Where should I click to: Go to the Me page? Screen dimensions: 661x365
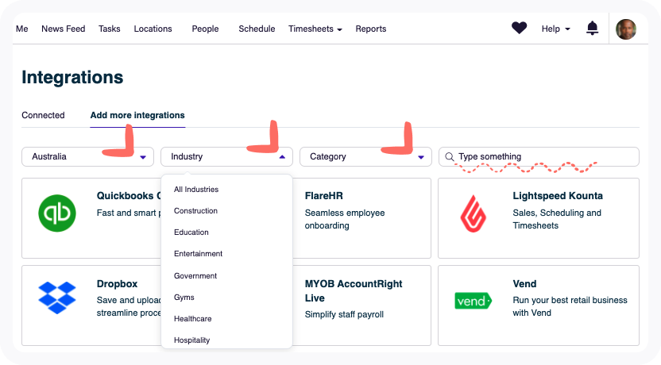(22, 29)
